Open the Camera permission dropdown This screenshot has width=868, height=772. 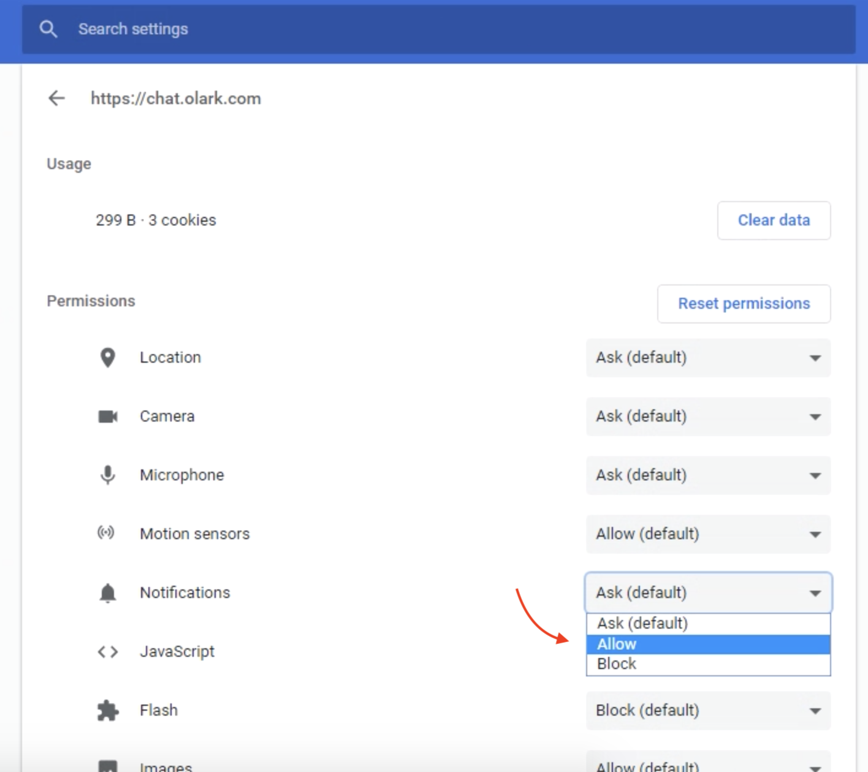point(708,417)
